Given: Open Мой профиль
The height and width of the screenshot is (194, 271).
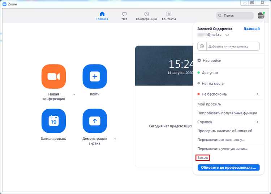Looking at the screenshot, I should [209, 104].
